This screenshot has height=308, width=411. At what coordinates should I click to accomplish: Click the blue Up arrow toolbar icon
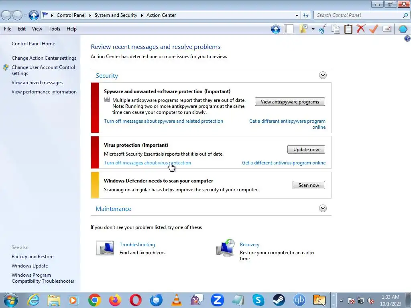click(275, 29)
